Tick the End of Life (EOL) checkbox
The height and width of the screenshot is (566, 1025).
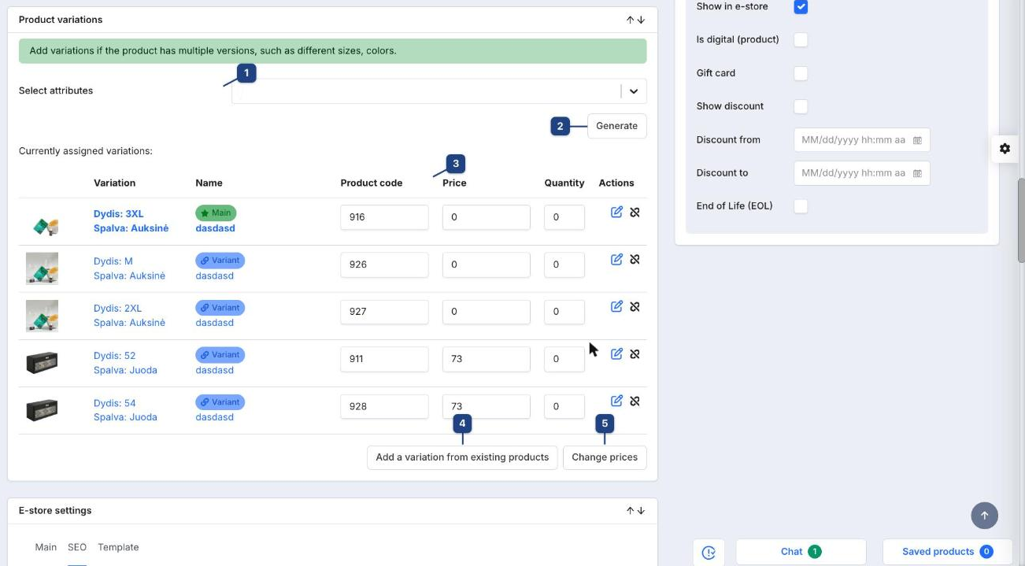click(801, 206)
